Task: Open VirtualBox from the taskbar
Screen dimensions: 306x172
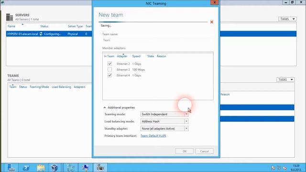Action: pyautogui.click(x=55, y=168)
